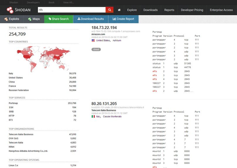The image size is (237, 168).
Task: Click the Download Results button
Action: point(91,19)
